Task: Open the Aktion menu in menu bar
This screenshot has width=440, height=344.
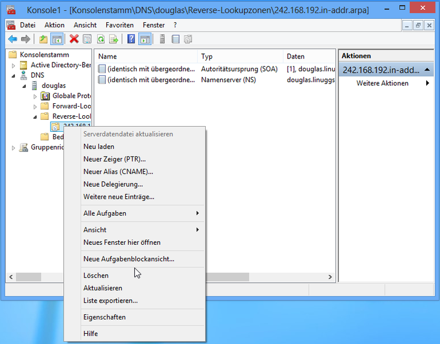Action: tap(54, 25)
